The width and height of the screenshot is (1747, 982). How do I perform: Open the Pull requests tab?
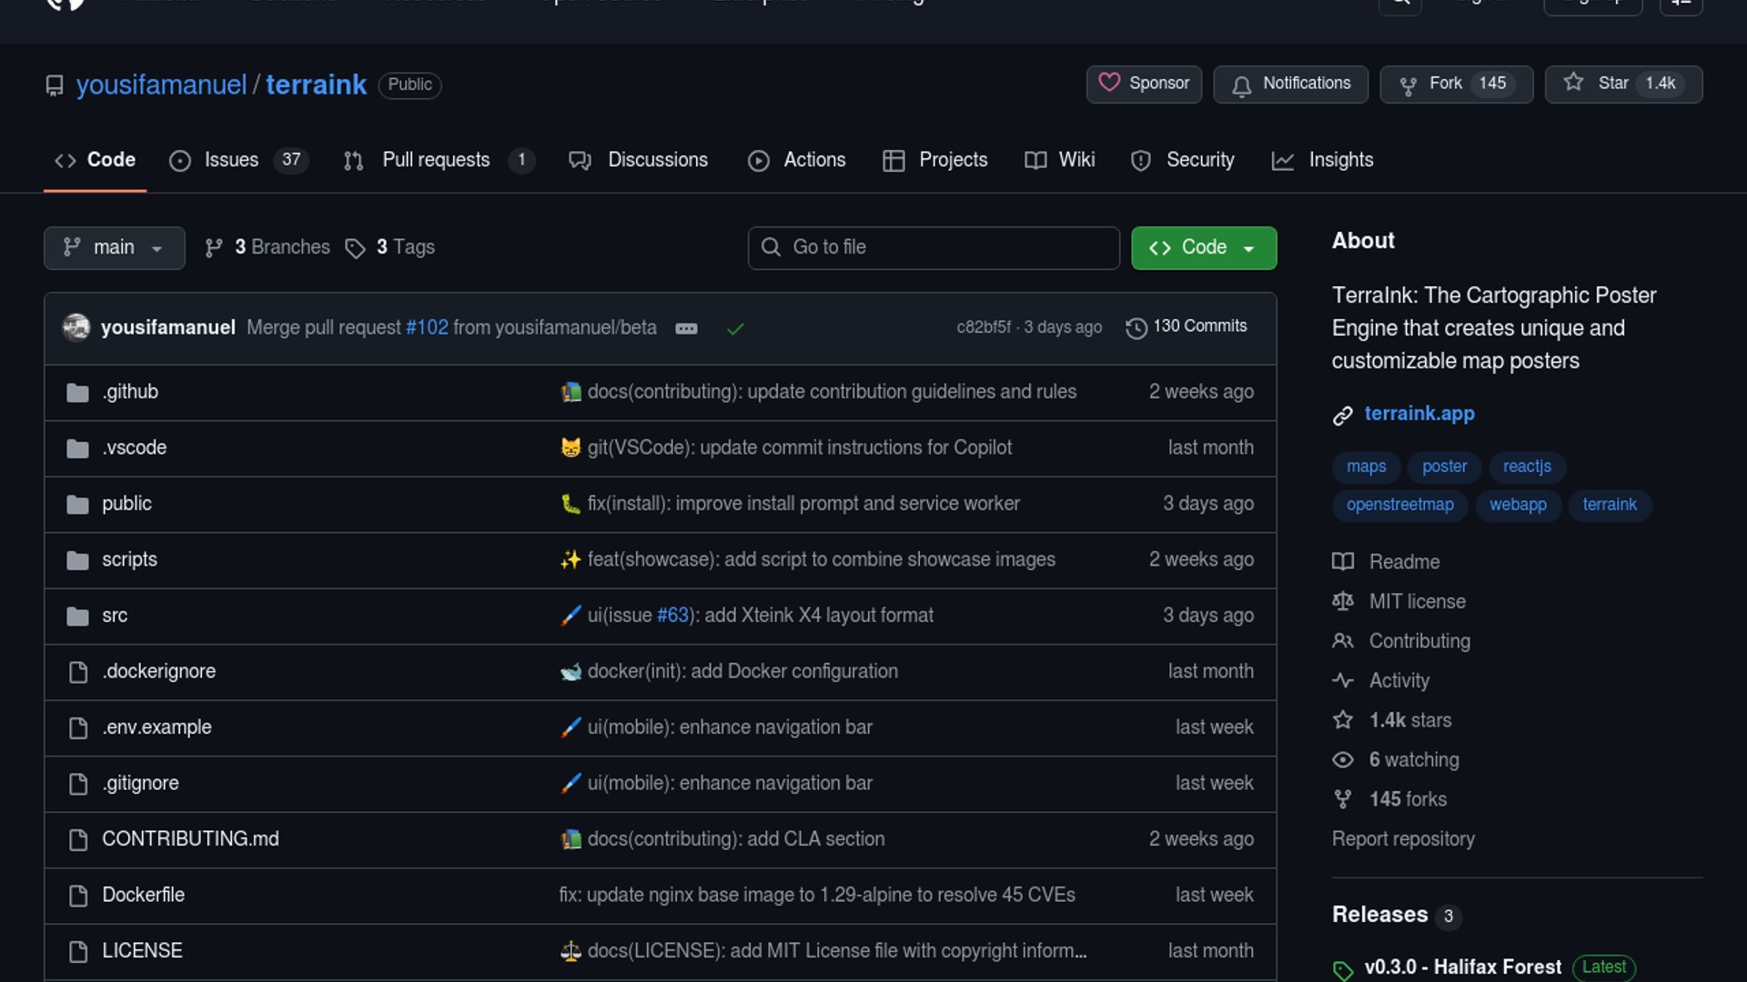pos(436,160)
